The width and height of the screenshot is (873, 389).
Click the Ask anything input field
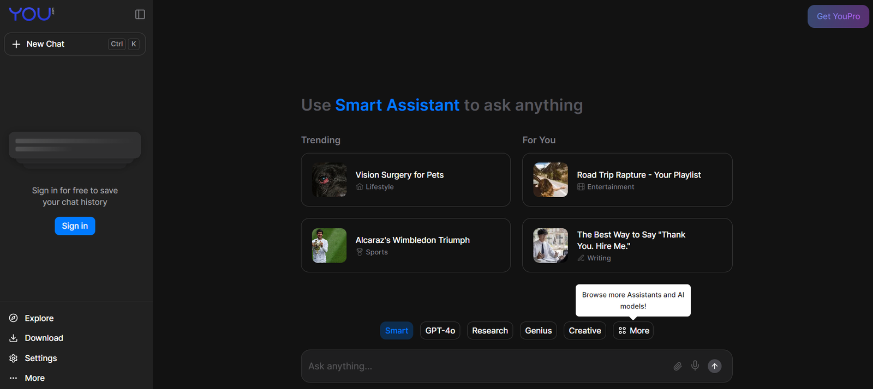[486, 366]
